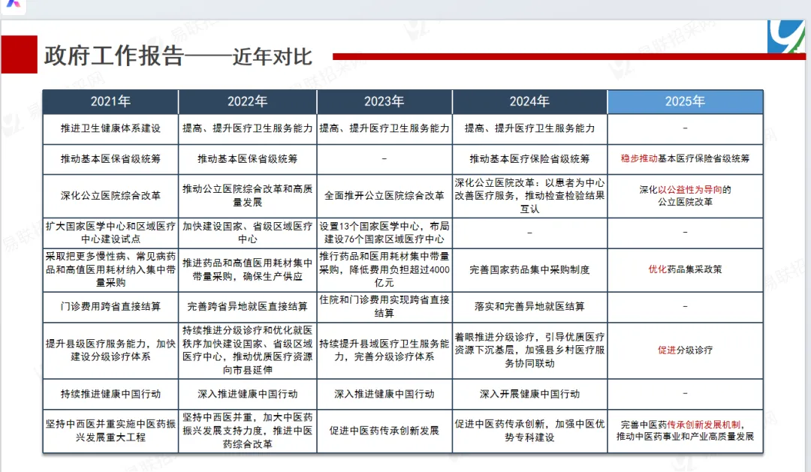Click the cell 深入开展健康中国行动

(x=529, y=395)
